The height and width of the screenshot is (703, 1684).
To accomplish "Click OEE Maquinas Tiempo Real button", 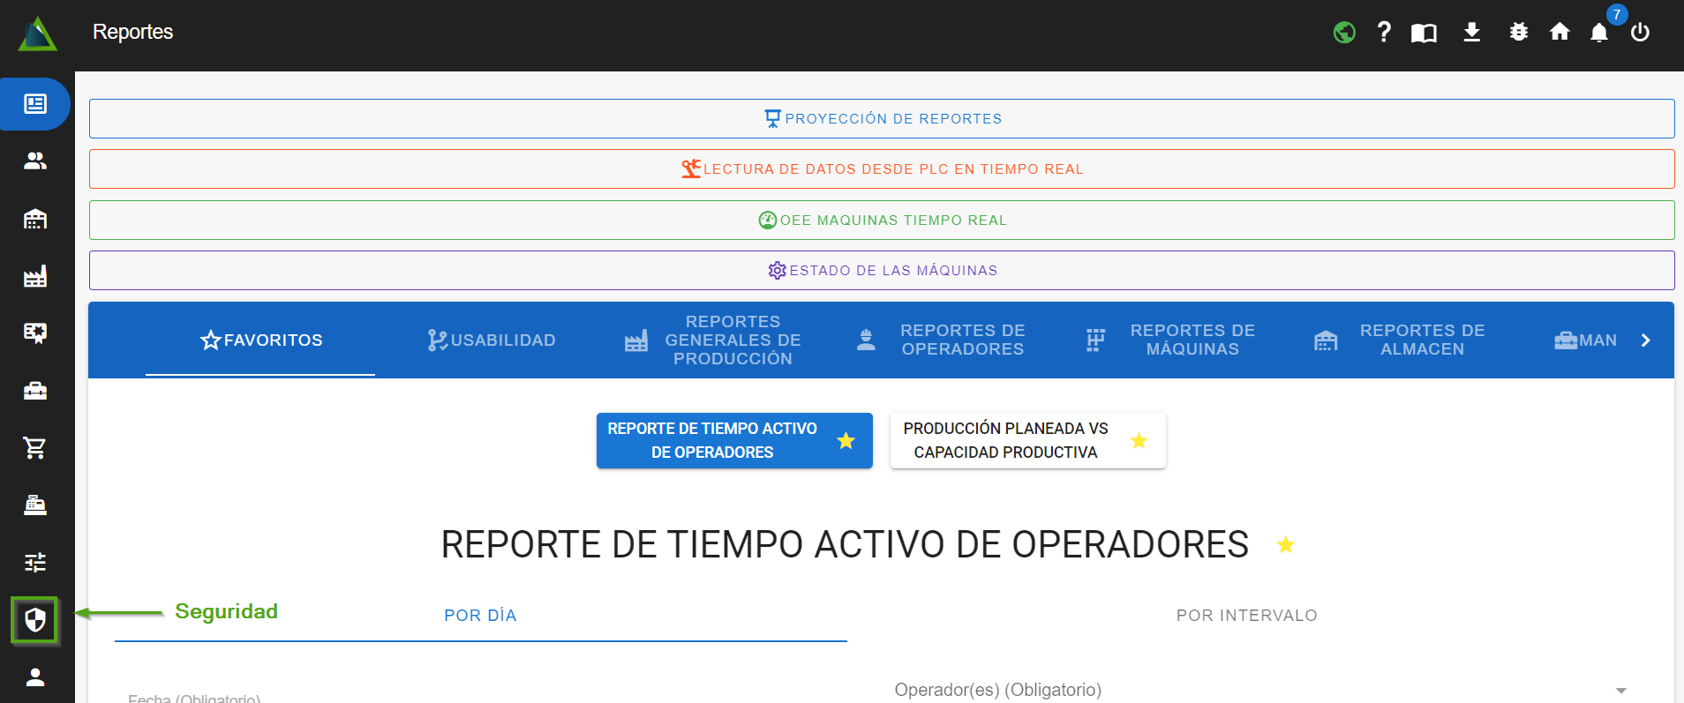I will pos(882,221).
